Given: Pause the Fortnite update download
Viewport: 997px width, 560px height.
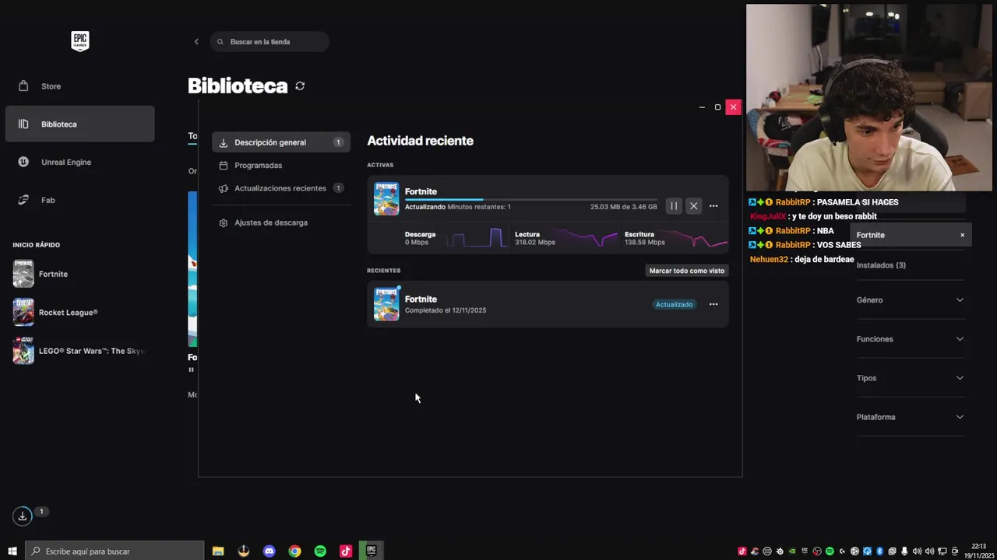Looking at the screenshot, I should pyautogui.click(x=674, y=206).
